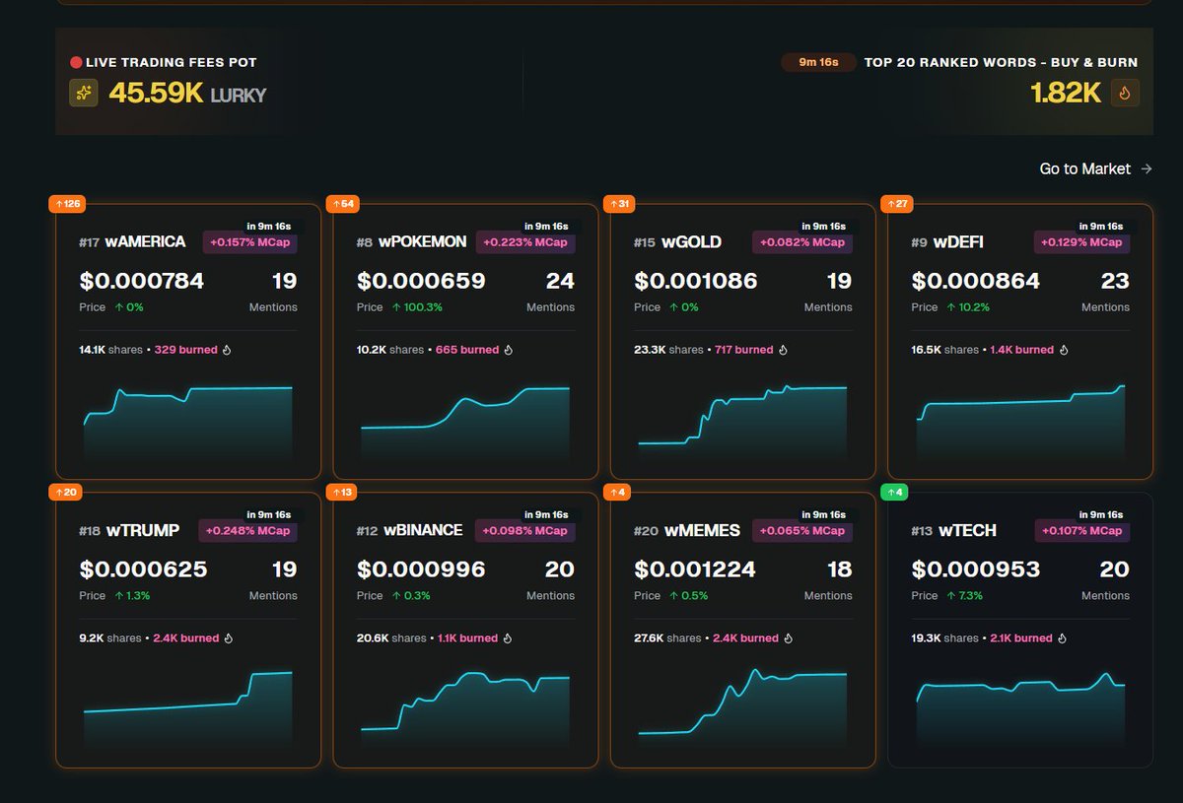This screenshot has width=1183, height=803.
Task: Click wDEFI's 10.2% price change
Action: 968,307
